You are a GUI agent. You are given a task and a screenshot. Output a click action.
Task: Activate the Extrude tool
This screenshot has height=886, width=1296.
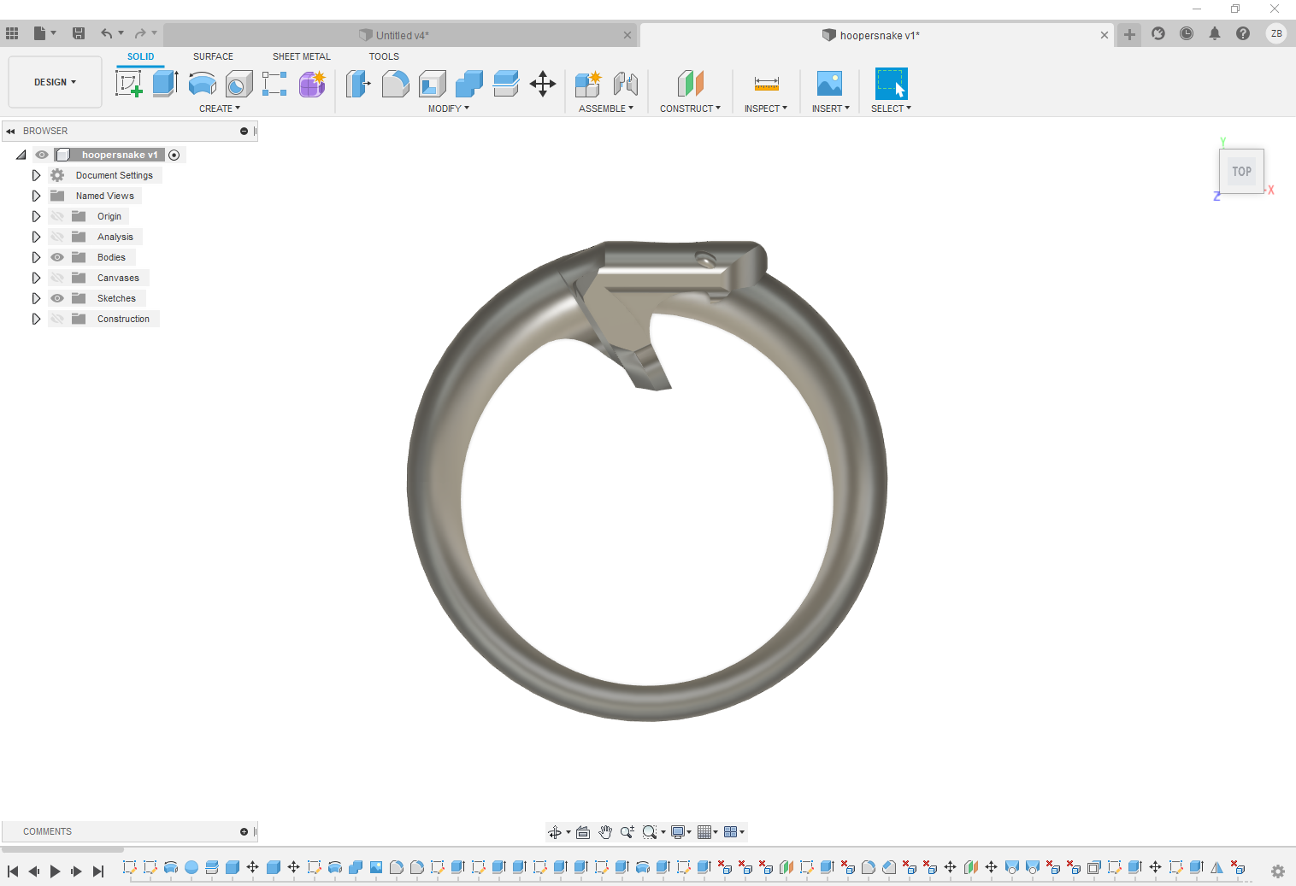pos(164,83)
